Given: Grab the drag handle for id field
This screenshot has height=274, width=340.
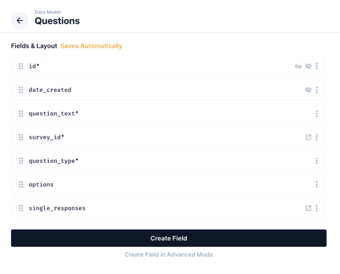Looking at the screenshot, I should [21, 66].
